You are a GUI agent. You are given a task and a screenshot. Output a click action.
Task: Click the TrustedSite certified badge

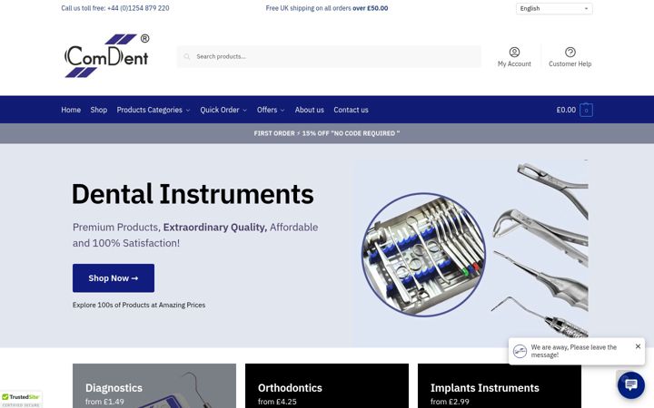click(x=21, y=400)
